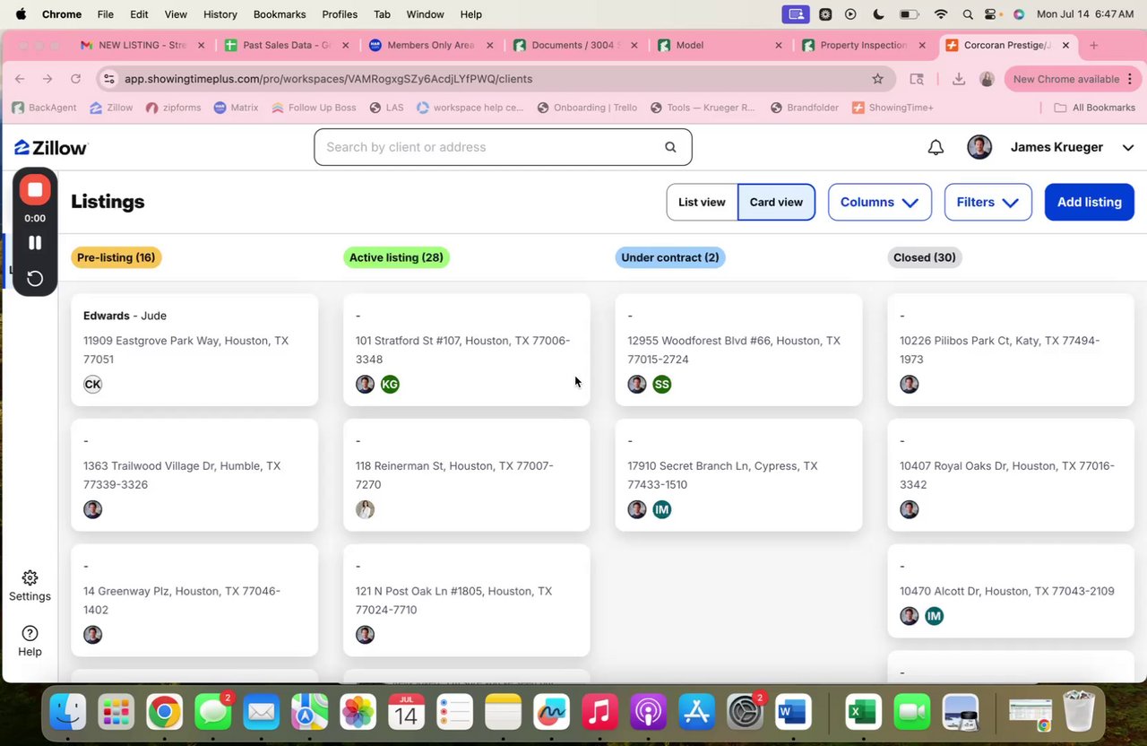Image resolution: width=1147 pixels, height=746 pixels.
Task: Open Music app from the Dock
Action: 599,713
